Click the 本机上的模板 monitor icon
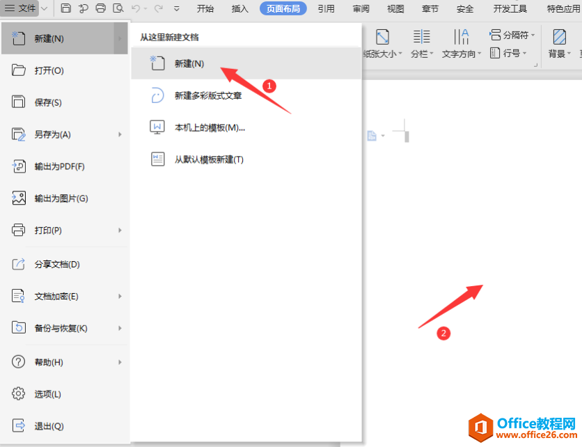Image resolution: width=582 pixels, height=447 pixels. click(157, 127)
